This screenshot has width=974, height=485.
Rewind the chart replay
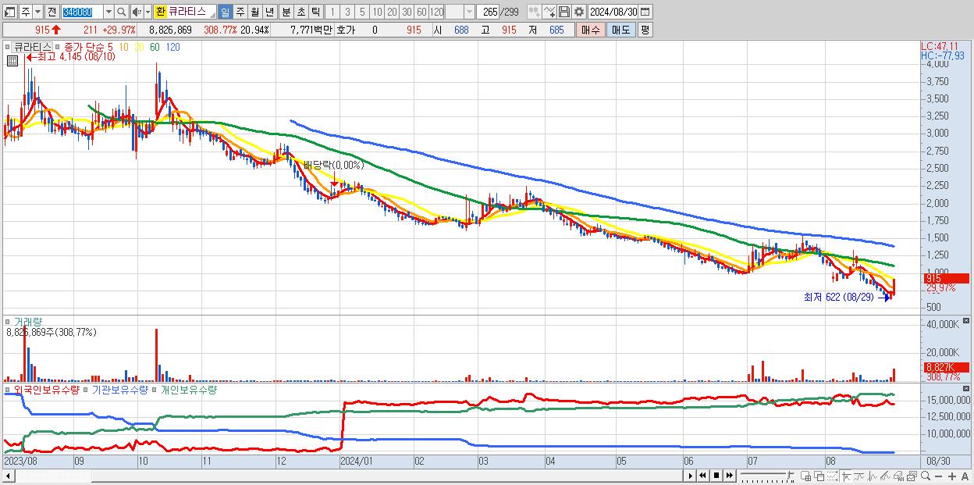tap(702, 476)
